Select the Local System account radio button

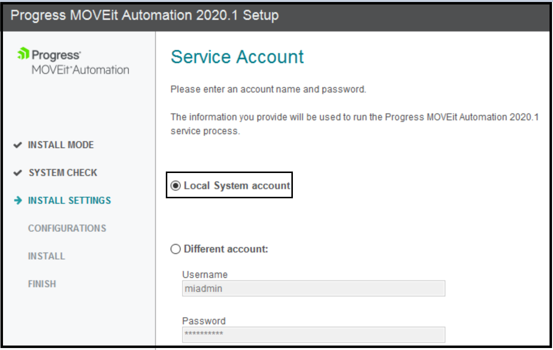point(175,184)
